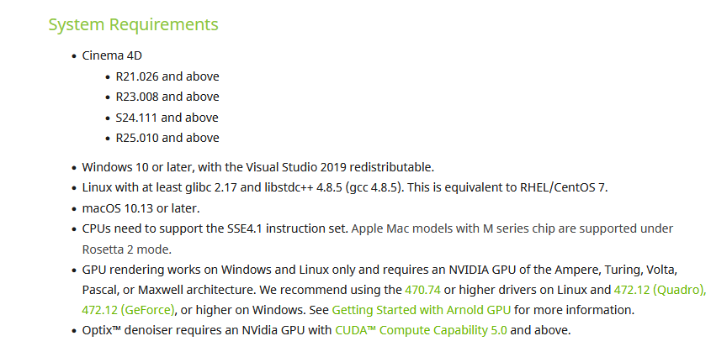The width and height of the screenshot is (711, 357).
Task: Click the Rosetta 2 mode text
Action: coord(126,249)
